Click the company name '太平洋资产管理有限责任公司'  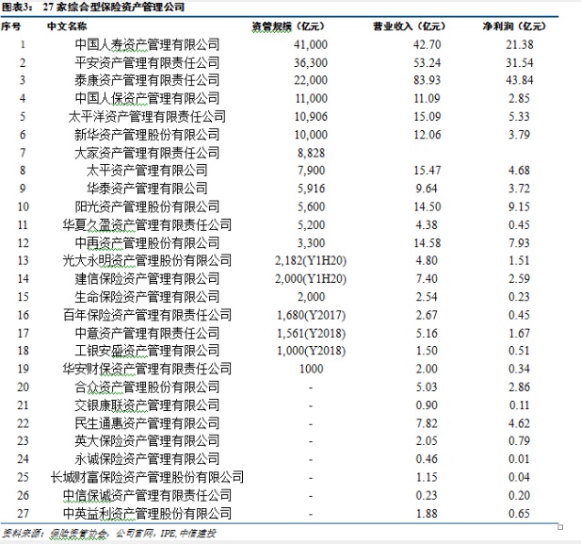point(147,117)
